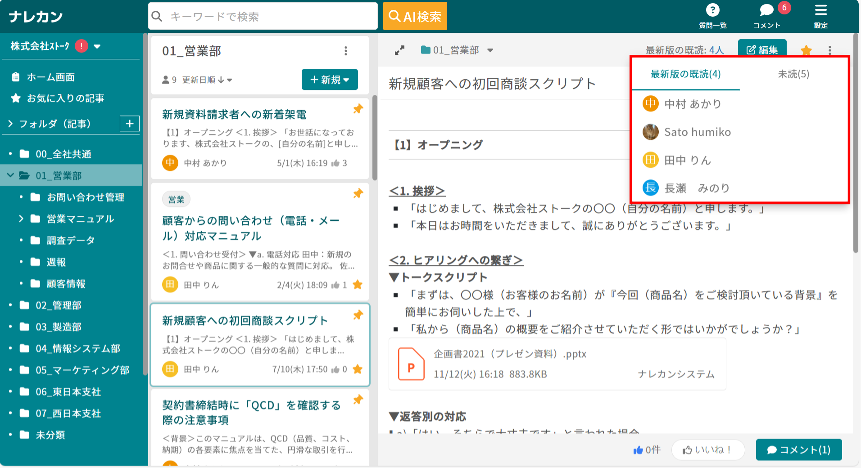Viewport: 861px width, 468px height.
Task: Expand the 営業マニュアル folder
Action: pyautogui.click(x=21, y=219)
